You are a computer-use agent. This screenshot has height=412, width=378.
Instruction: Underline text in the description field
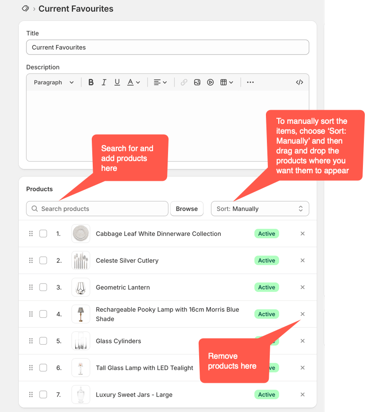tap(117, 82)
